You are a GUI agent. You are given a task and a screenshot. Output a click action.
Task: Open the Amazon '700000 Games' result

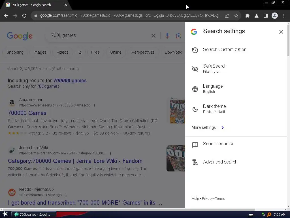click(x=27, y=113)
